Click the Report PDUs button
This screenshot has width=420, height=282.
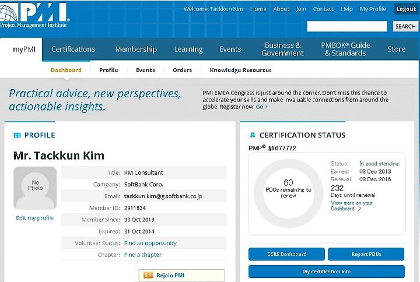tap(366, 254)
